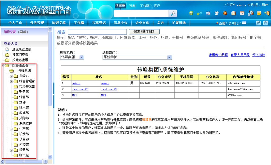Expand the 服装部 tree node
This screenshot has width=271, height=165.
click(11, 150)
